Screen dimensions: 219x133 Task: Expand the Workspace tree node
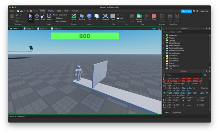point(164,35)
